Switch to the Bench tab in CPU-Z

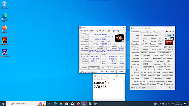111,31
